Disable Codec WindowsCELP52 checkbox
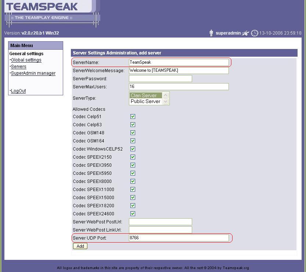The height and width of the screenshot is (272, 306). pyautogui.click(x=133, y=149)
